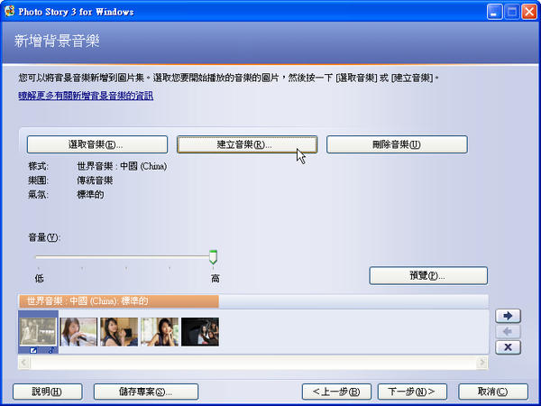541x406 pixels.
Task: Click the 傳統音樂 band text
Action: pyautogui.click(x=95, y=180)
